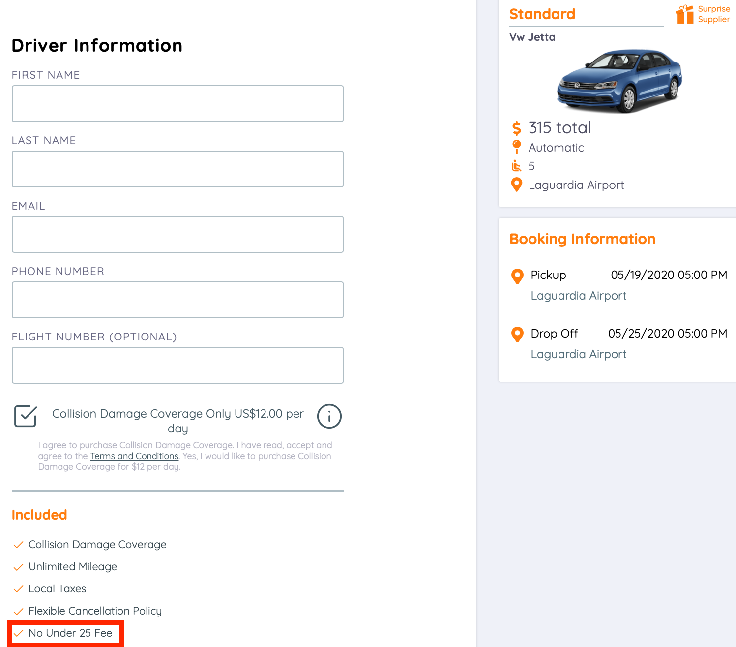Viewport: 736px width, 647px height.
Task: Click the Automatic transmission gear icon
Action: click(516, 147)
